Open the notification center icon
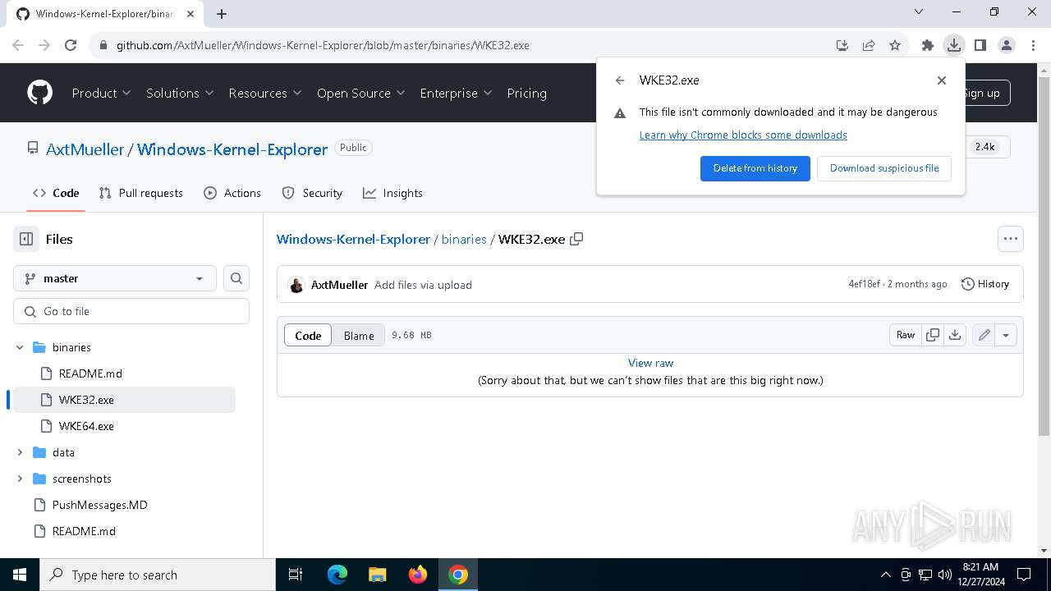Viewport: 1051px width, 591px height. point(1024,575)
